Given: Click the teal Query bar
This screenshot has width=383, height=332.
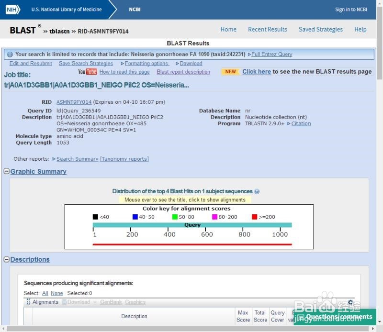Looking at the screenshot, I should pyautogui.click(x=192, y=225).
